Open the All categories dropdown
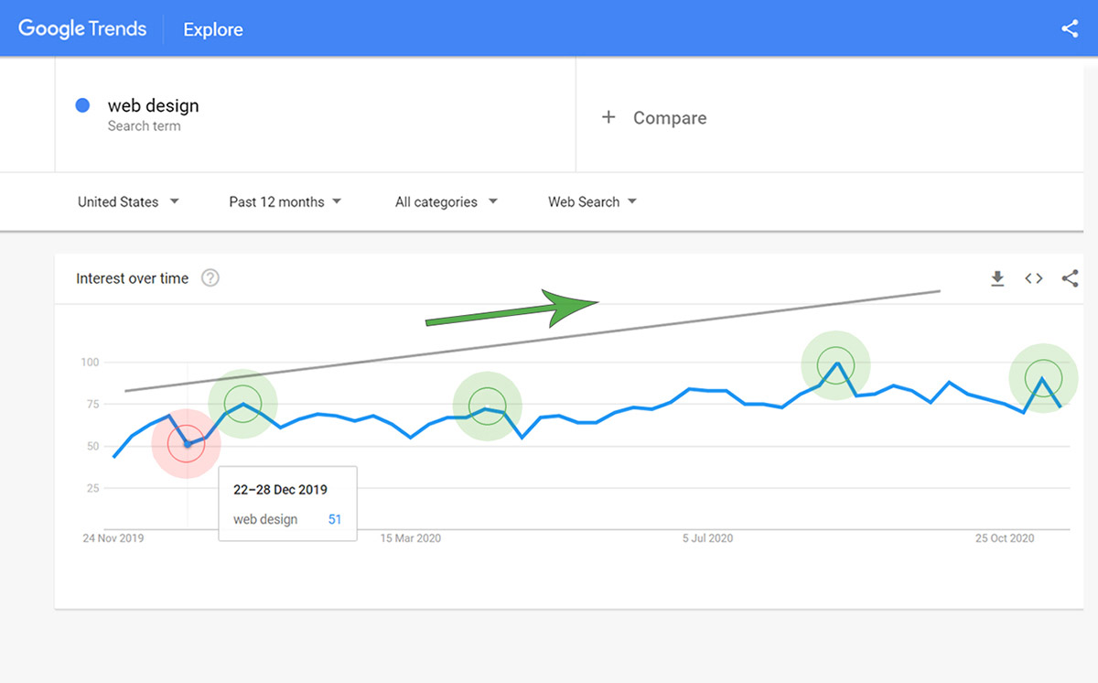This screenshot has height=683, width=1098. pos(447,201)
